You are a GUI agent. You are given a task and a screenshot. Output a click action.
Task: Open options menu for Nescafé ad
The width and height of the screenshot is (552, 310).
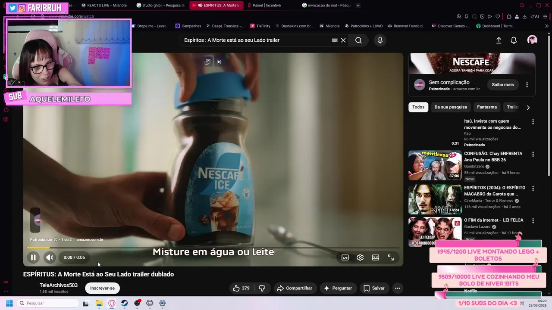click(527, 85)
